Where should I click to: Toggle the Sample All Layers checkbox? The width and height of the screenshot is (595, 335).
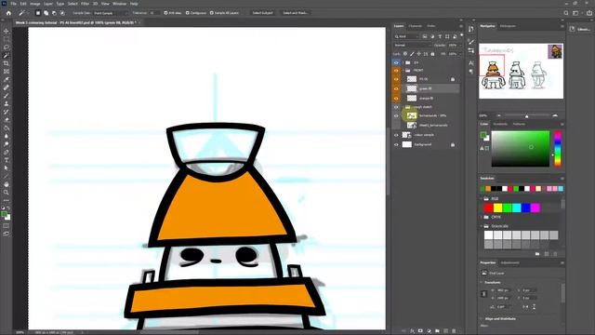click(x=212, y=13)
